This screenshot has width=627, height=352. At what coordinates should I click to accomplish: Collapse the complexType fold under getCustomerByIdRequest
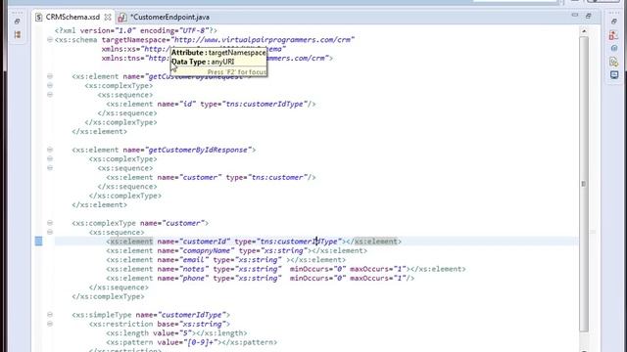point(50,85)
